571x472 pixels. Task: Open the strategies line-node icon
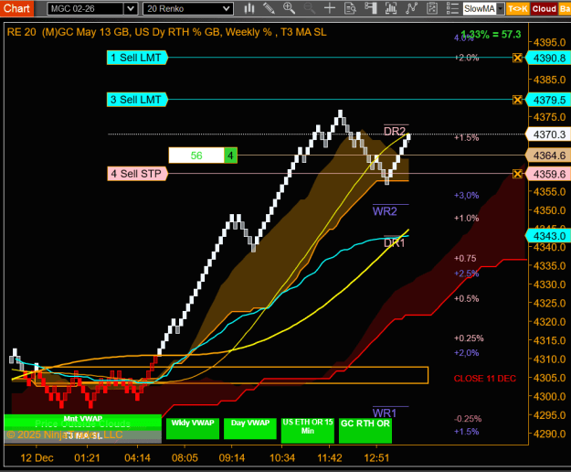pos(411,8)
